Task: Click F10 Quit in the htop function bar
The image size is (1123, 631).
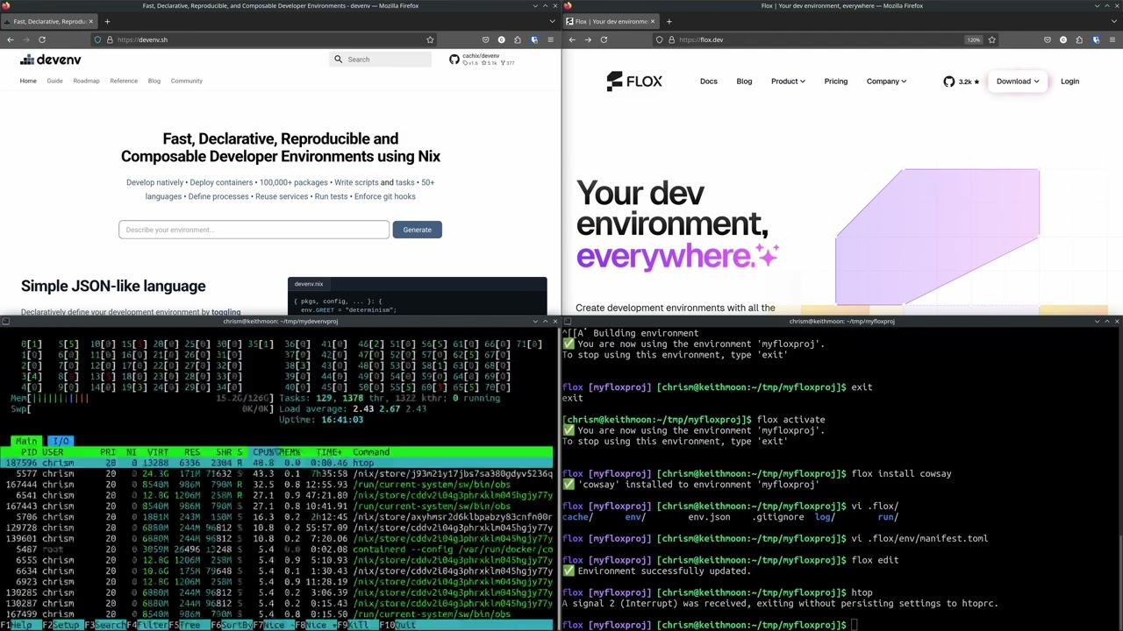Action: pos(399,625)
